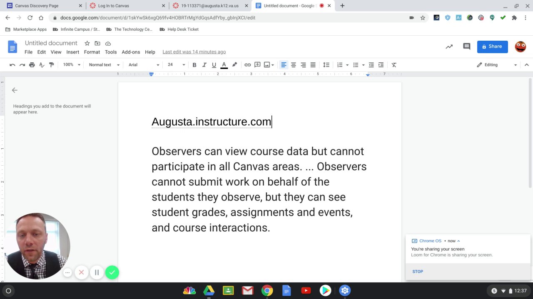Open last edit version history link

tap(194, 52)
